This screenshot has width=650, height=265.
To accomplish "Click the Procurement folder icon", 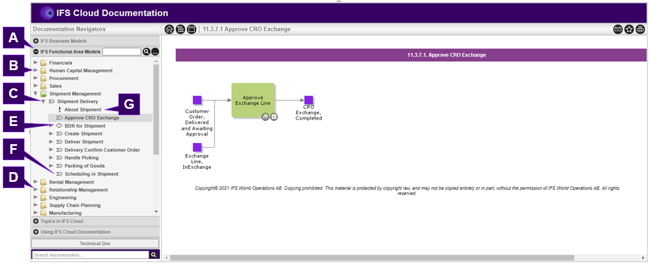I will 43,78.
